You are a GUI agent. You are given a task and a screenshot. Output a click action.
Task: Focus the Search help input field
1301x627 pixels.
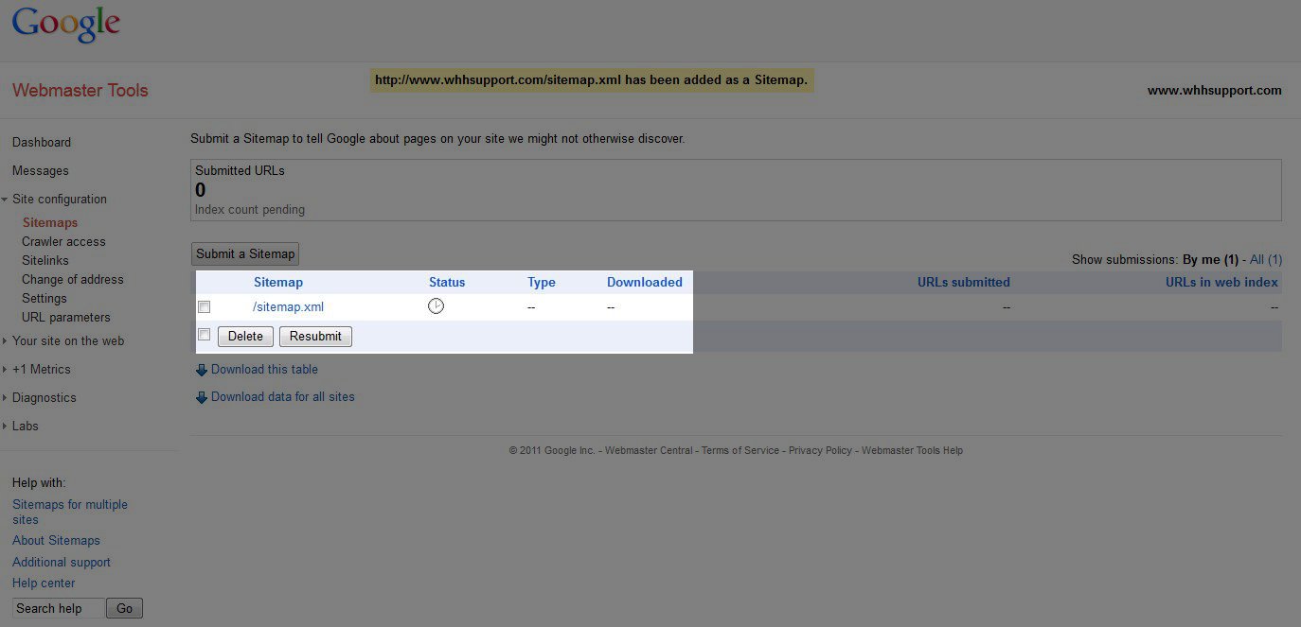[57, 609]
